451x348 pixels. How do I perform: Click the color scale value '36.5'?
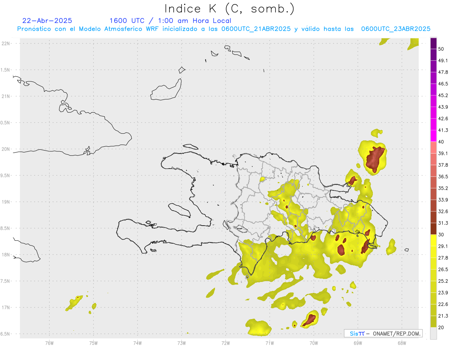(443, 176)
